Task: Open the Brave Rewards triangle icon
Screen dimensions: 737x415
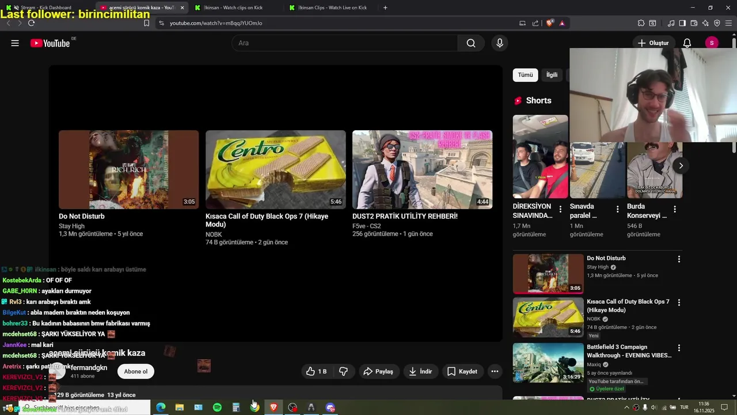Action: tap(562, 23)
